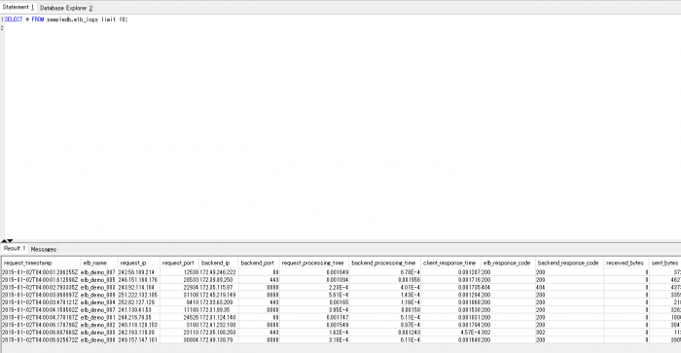The height and width of the screenshot is (353, 681).
Task: Show the Messages tab
Action: tap(44, 249)
